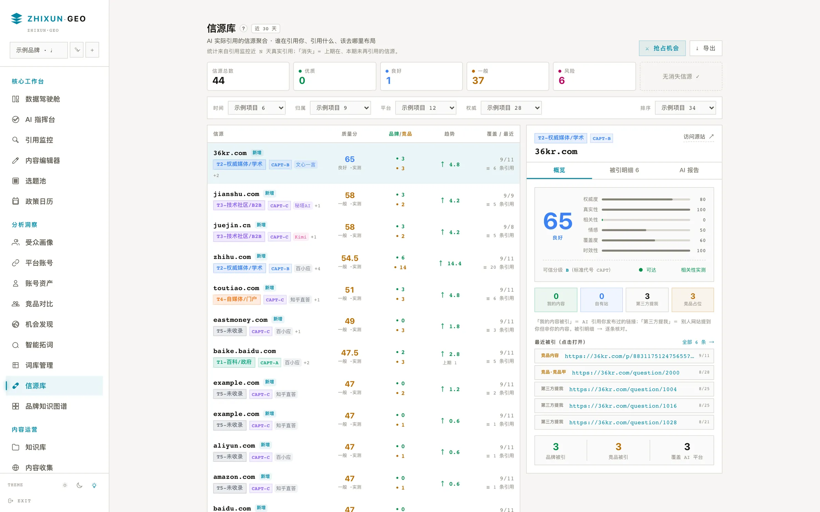Open the 权威 dropdown filter
Screen dimensions: 820x512
click(x=511, y=108)
